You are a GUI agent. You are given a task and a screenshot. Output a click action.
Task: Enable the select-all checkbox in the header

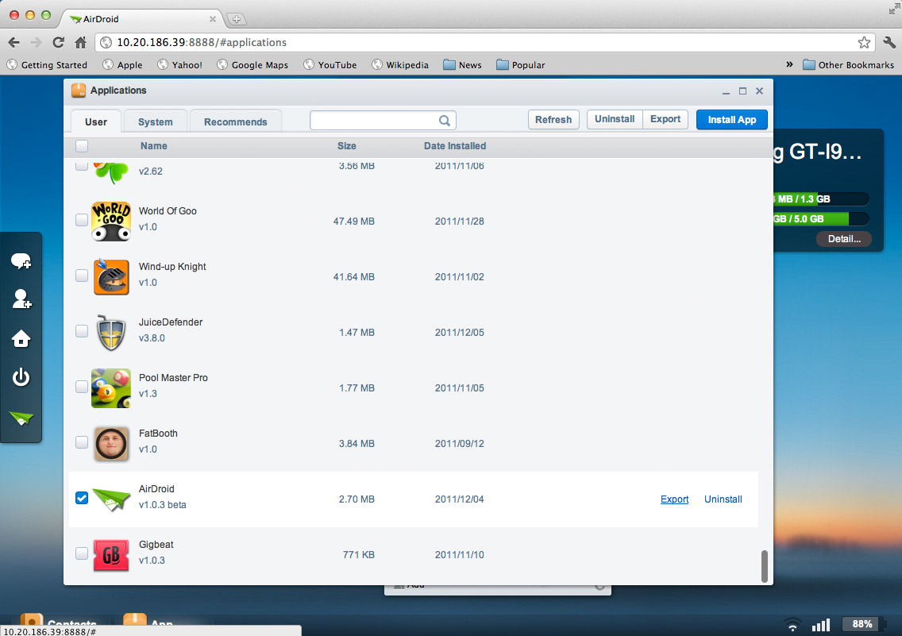click(x=82, y=146)
